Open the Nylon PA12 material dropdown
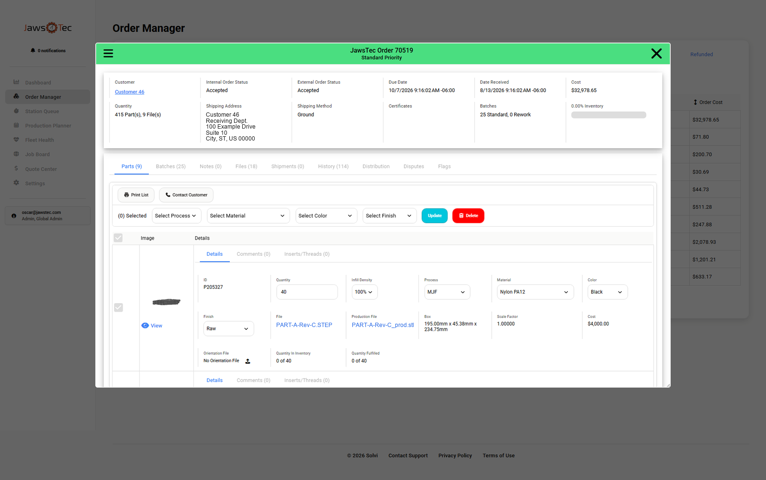Image resolution: width=766 pixels, height=480 pixels. pos(535,292)
